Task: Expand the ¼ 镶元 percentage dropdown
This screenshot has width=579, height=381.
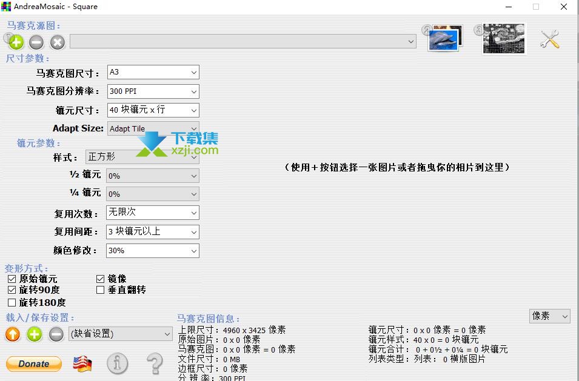Action: (x=153, y=194)
